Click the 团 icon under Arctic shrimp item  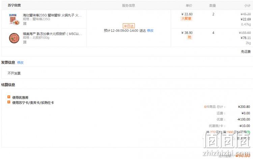coord(25,42)
